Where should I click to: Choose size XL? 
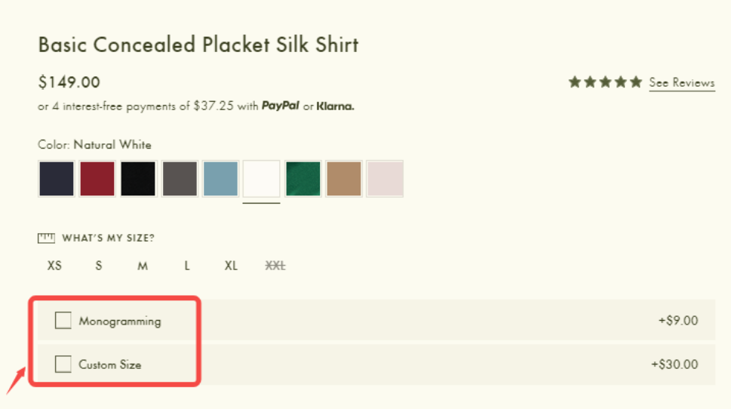232,266
